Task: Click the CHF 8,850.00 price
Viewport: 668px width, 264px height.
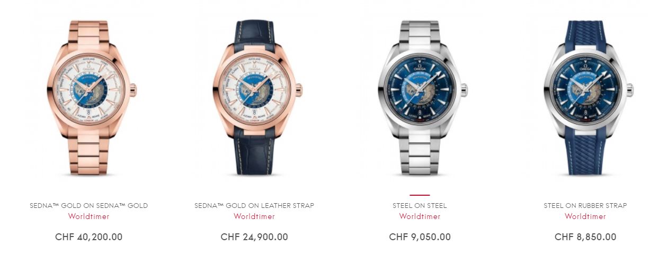Action: 585,237
